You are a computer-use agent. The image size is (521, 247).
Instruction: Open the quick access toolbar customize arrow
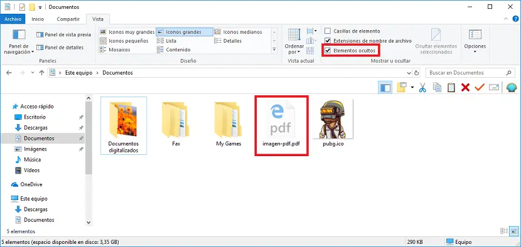click(x=40, y=8)
